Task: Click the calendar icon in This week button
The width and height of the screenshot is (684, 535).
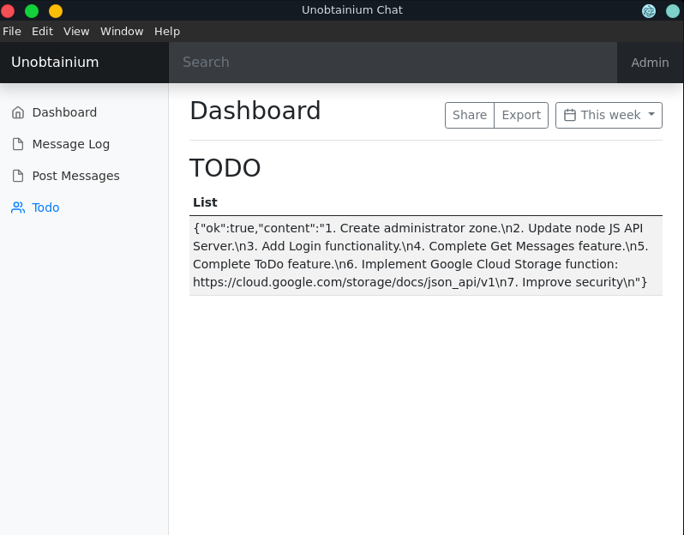Action: click(570, 115)
